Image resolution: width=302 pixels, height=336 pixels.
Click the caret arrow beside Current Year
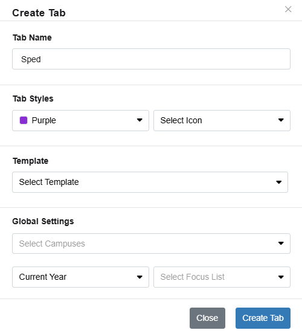tap(140, 277)
